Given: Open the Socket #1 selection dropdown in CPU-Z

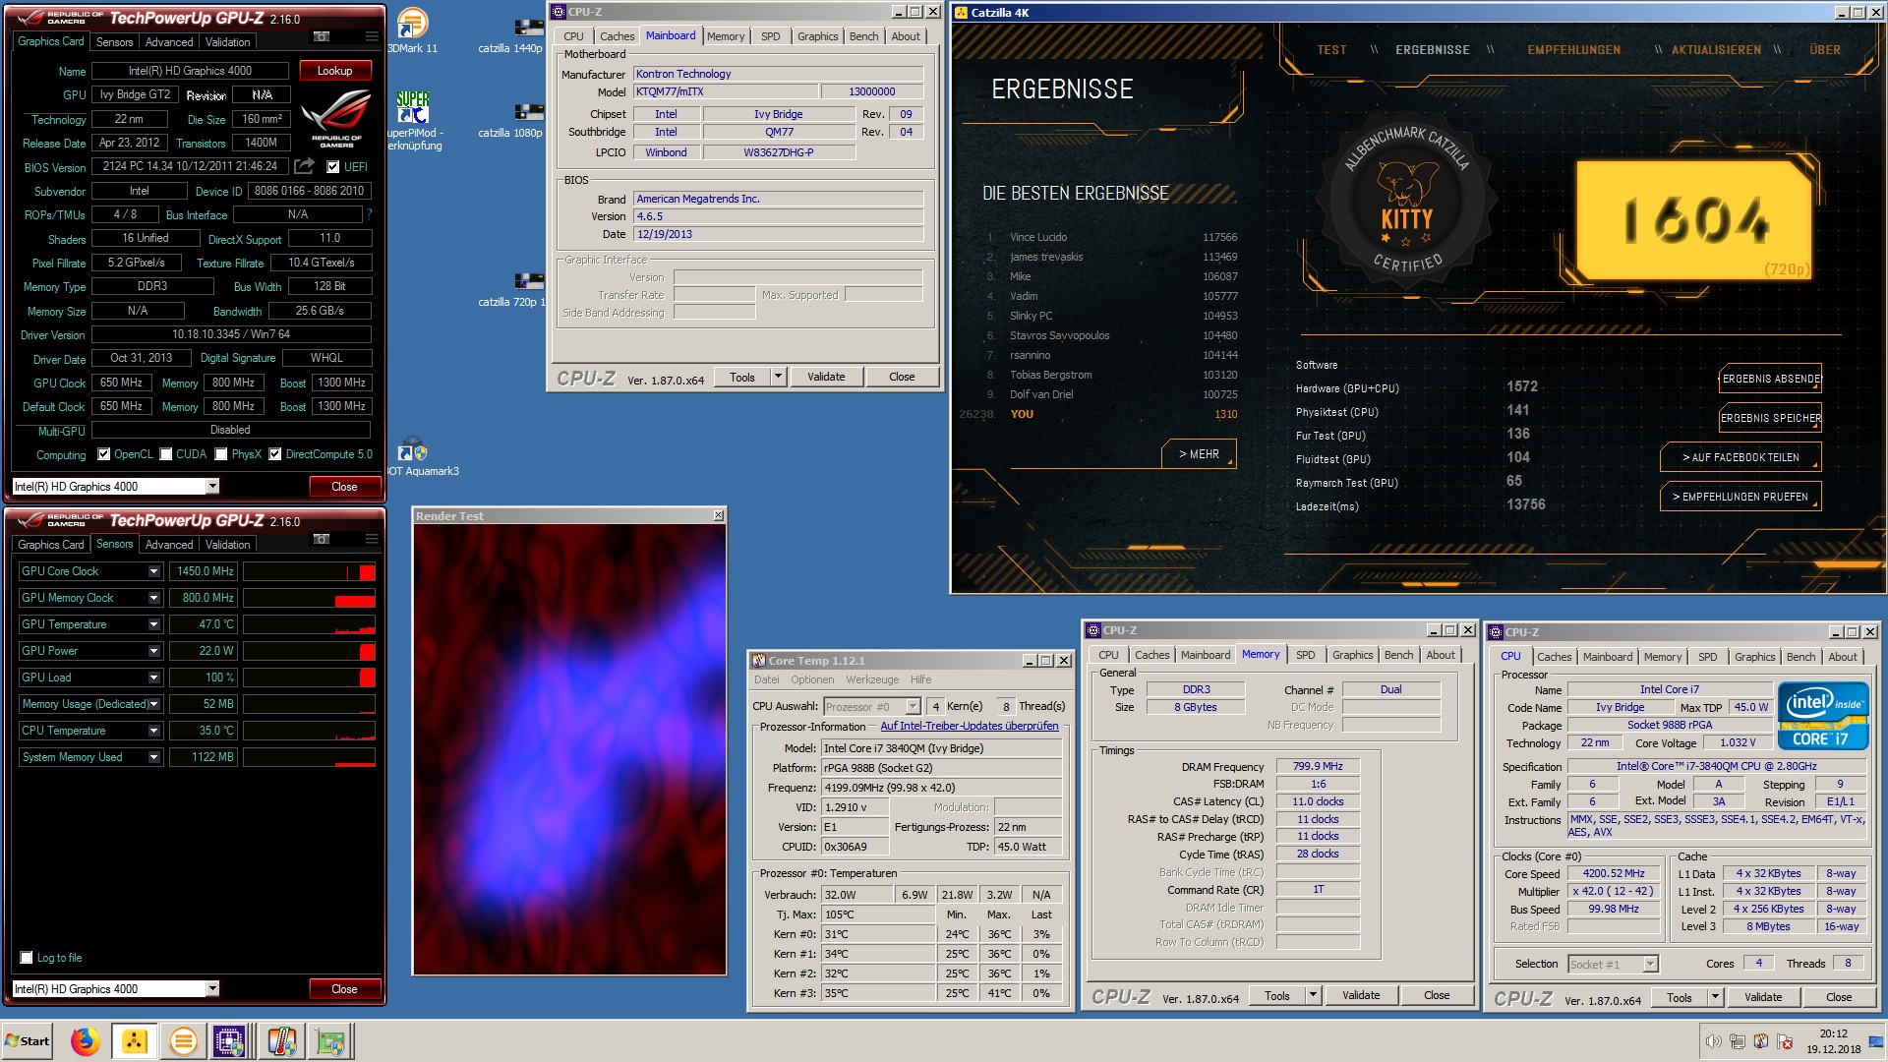Looking at the screenshot, I should pyautogui.click(x=1650, y=964).
